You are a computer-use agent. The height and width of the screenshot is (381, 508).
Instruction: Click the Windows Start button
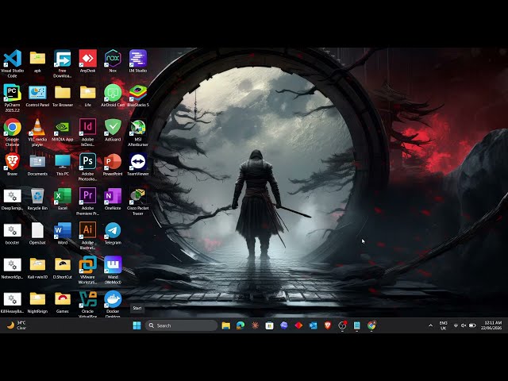tap(137, 325)
